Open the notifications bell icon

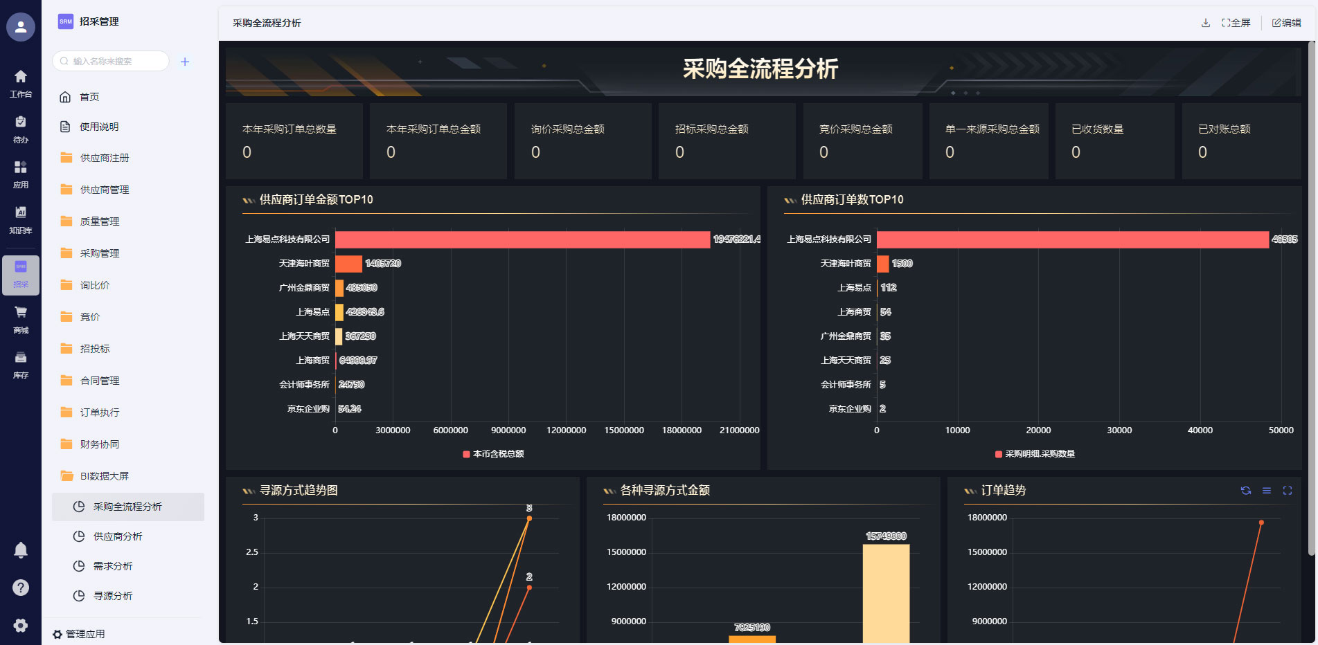pos(21,550)
